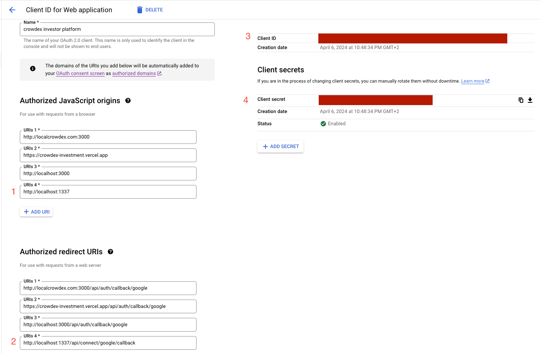Click the trash icon next to DELETE
The width and height of the screenshot is (540, 354).
(x=139, y=10)
